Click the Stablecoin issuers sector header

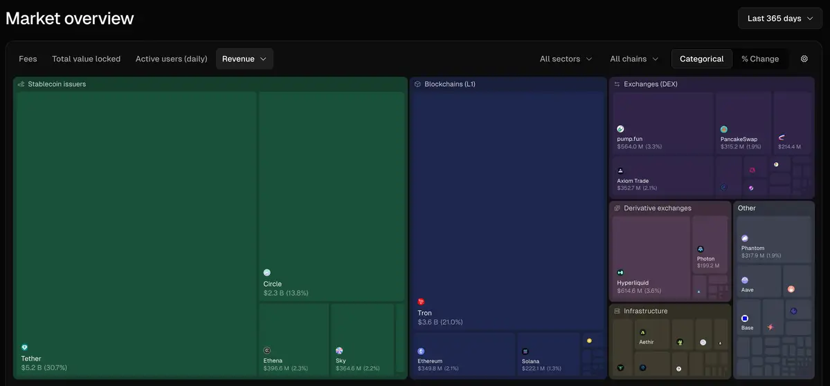[x=56, y=84]
